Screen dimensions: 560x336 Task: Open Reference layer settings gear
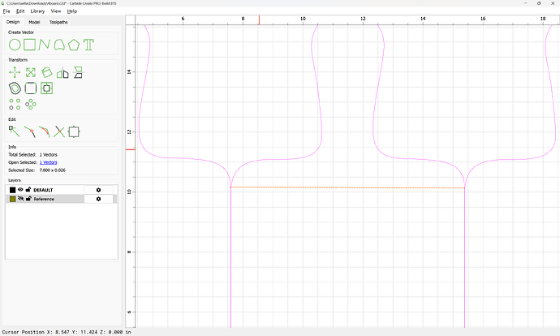click(98, 199)
